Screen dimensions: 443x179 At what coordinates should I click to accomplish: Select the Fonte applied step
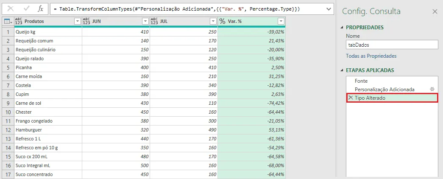[361, 81]
